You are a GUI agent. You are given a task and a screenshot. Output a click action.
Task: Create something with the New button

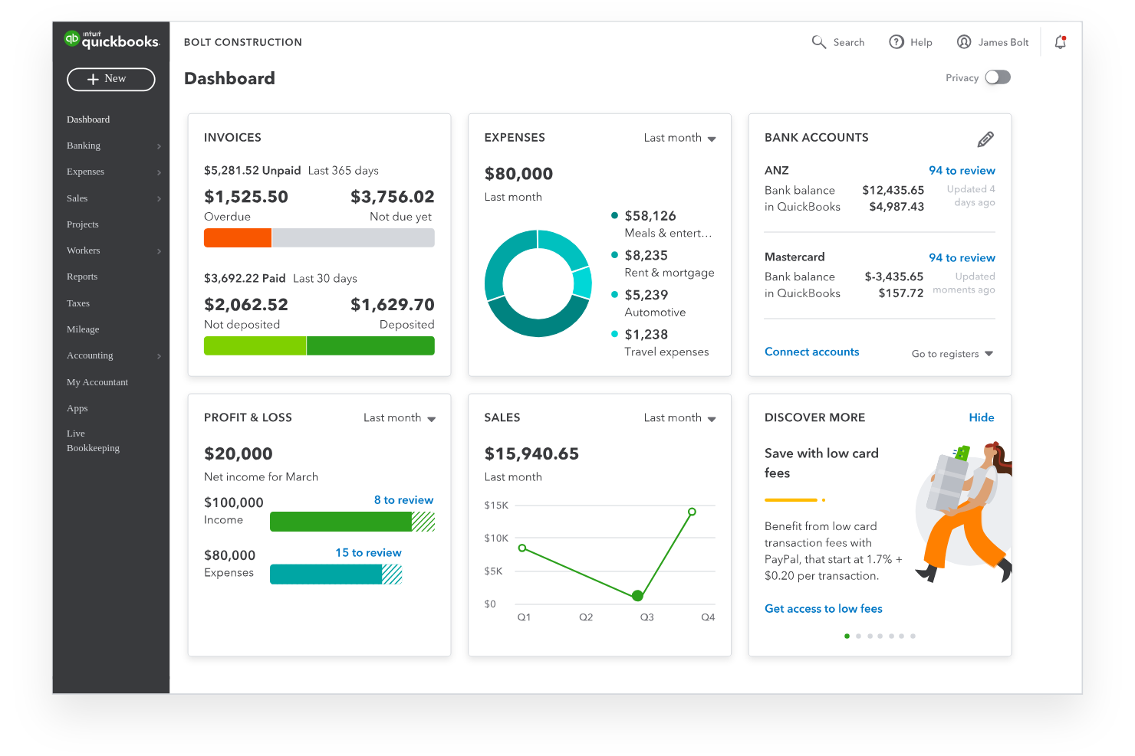pyautogui.click(x=110, y=79)
